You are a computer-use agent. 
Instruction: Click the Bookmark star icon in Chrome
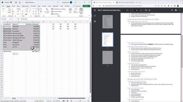(165, 6)
